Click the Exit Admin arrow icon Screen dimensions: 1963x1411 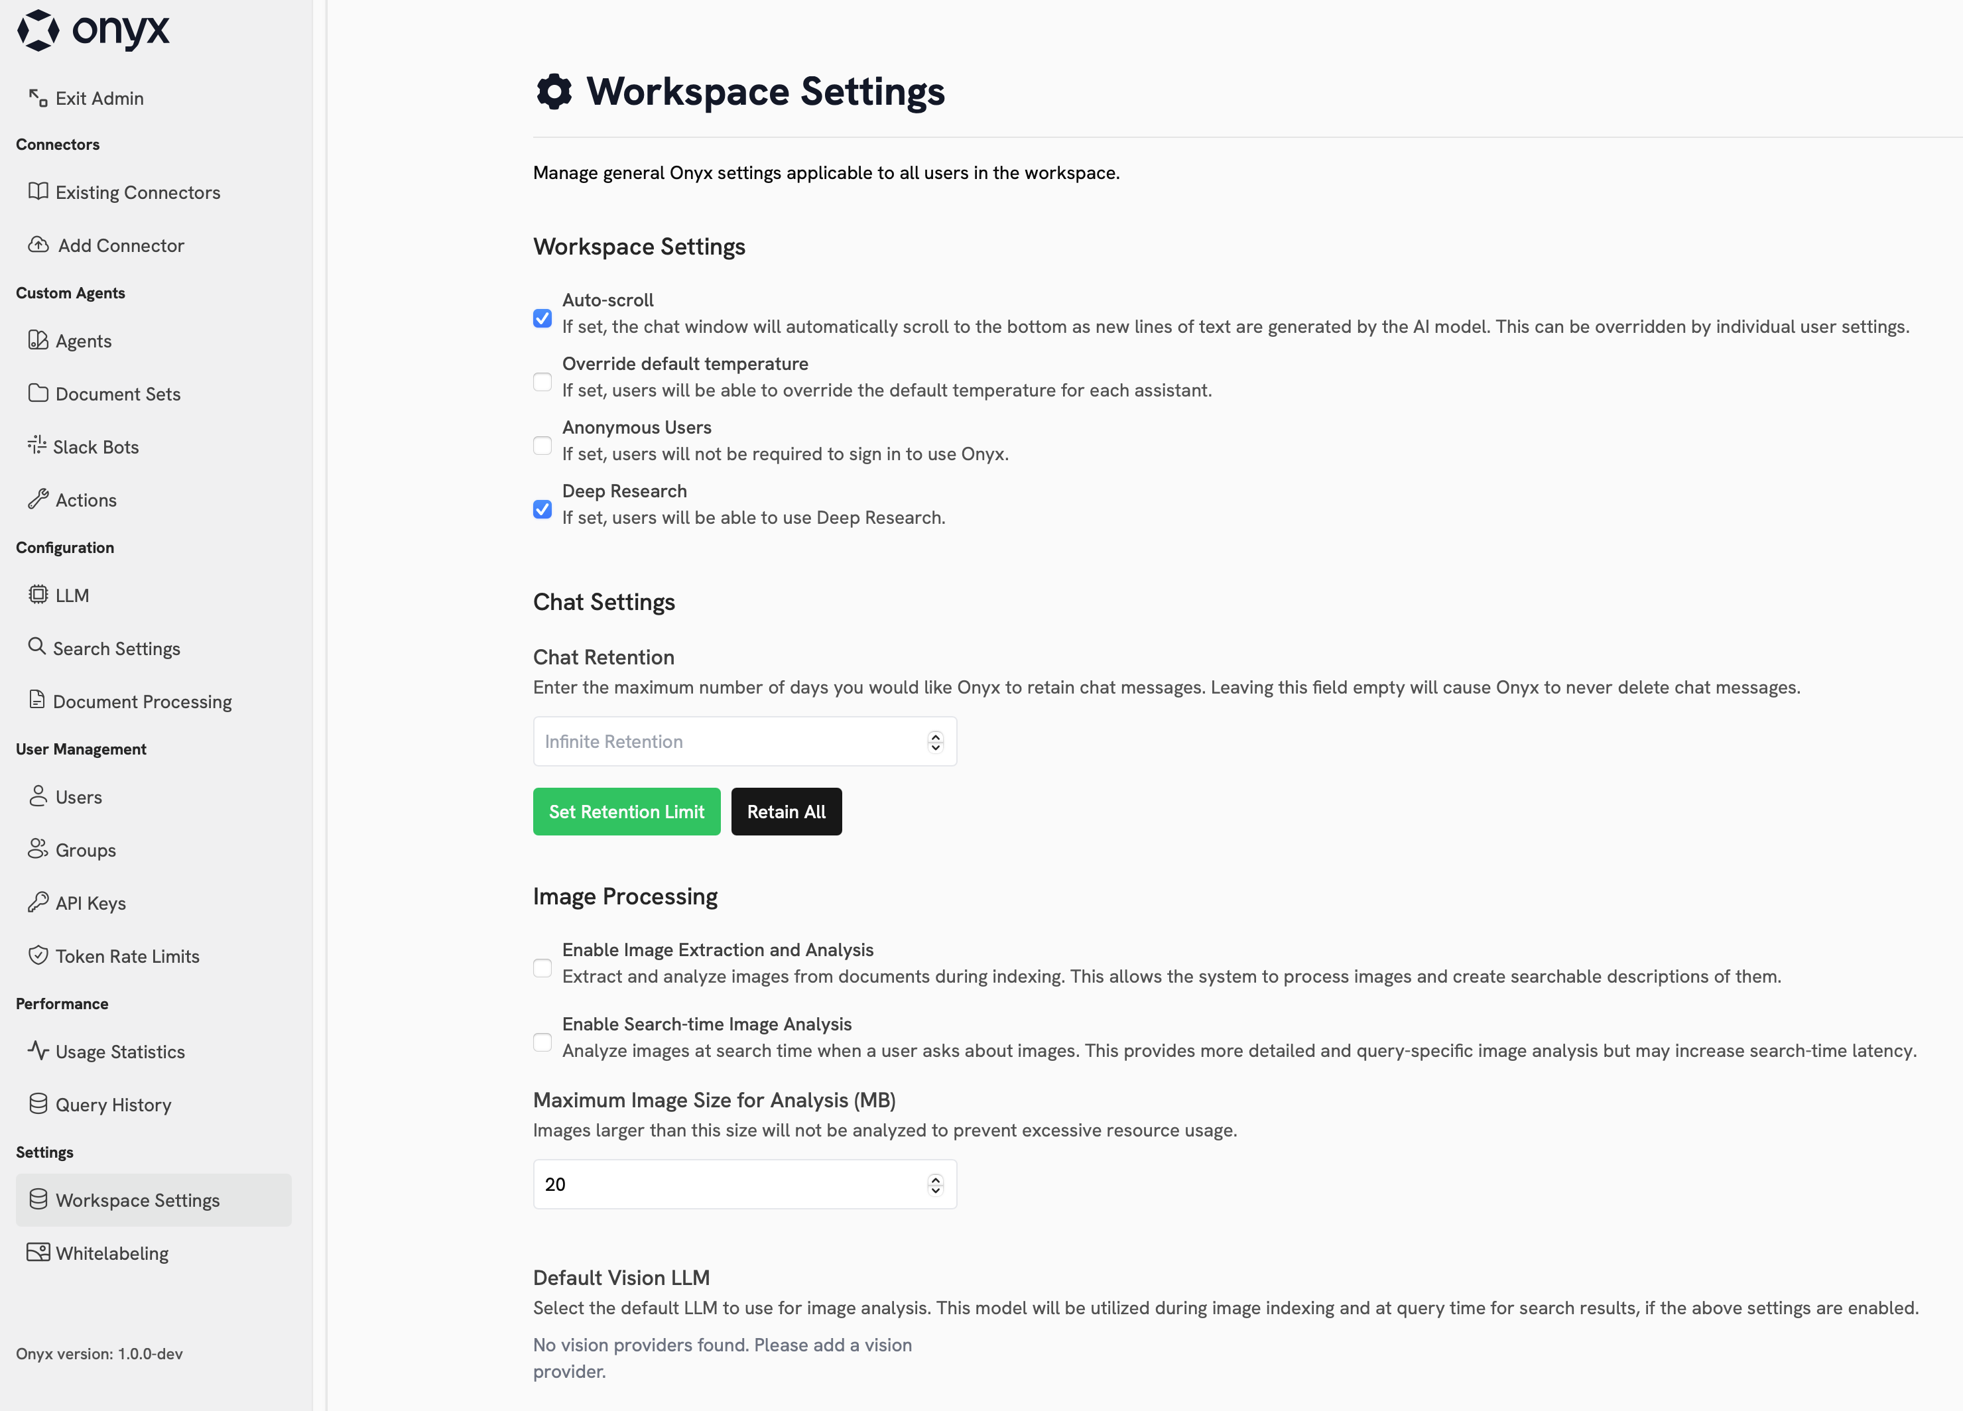(x=38, y=97)
